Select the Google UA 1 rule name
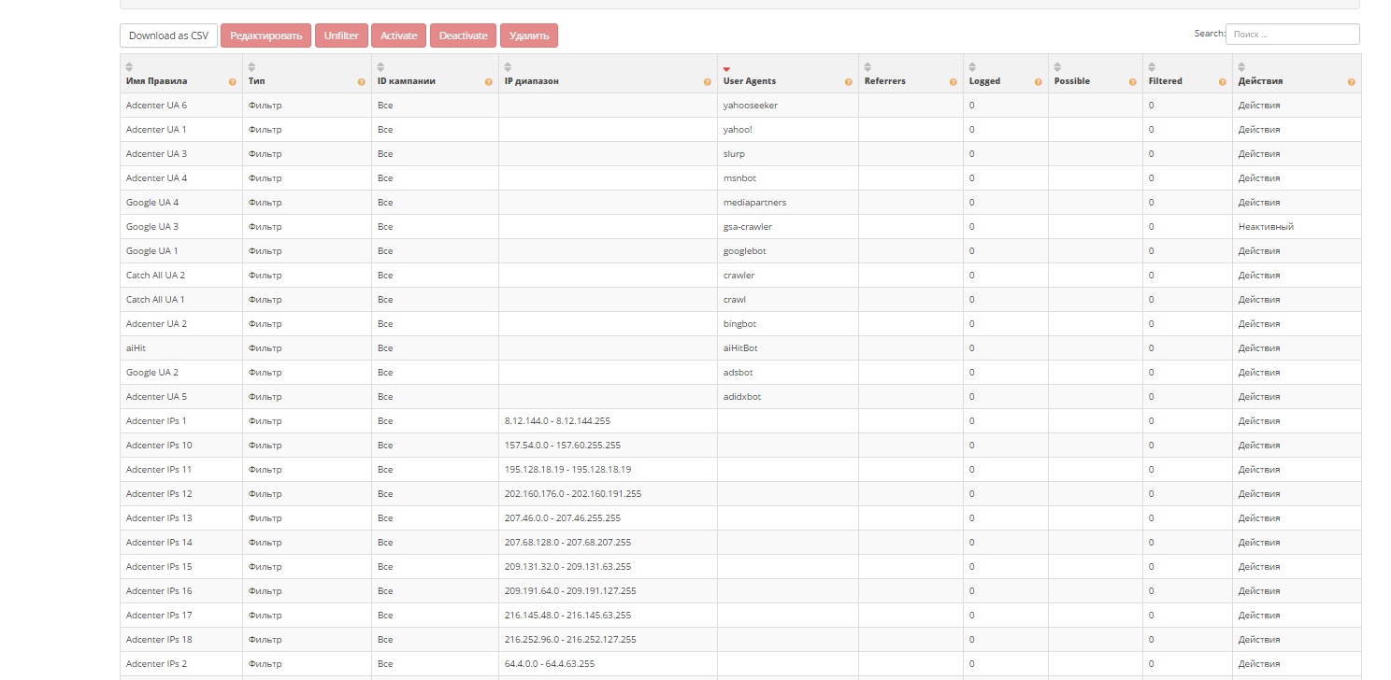Viewport: 1391px width, 680px height. click(151, 251)
